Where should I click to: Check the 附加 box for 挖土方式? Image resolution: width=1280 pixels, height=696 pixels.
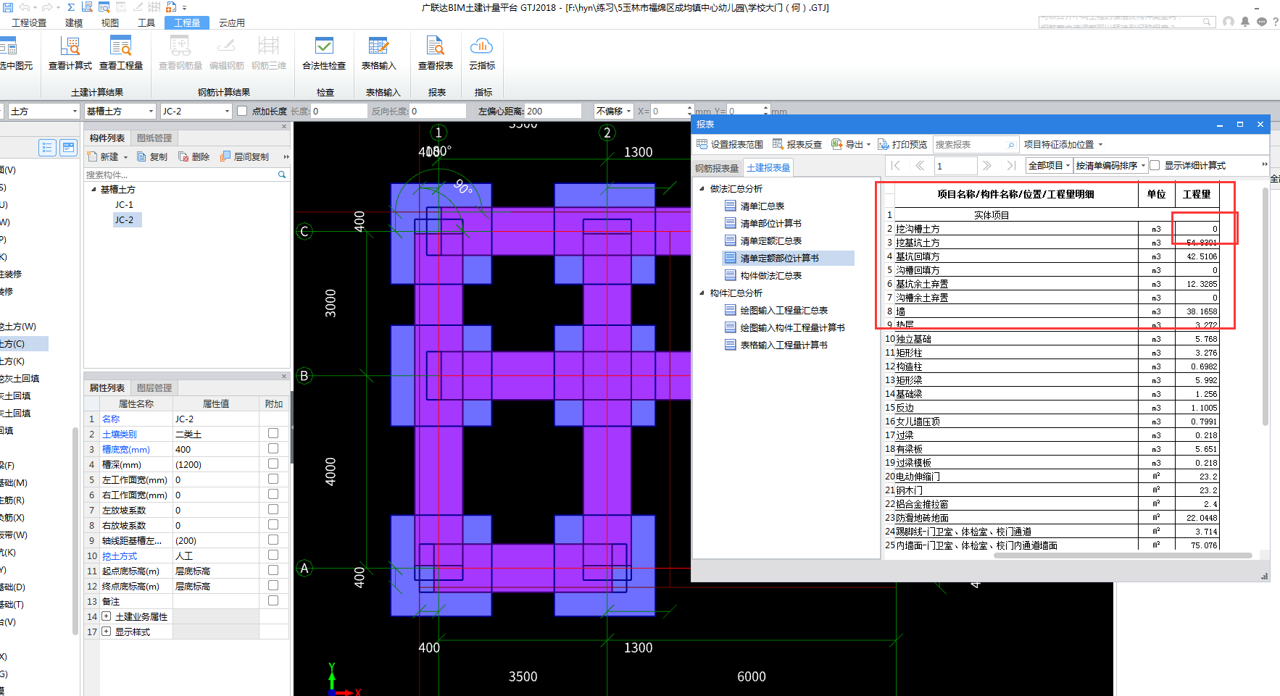click(273, 555)
